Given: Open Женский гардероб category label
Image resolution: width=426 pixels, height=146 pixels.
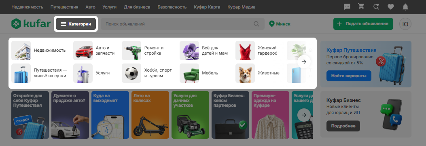Looking at the screenshot, I should click(x=267, y=51).
